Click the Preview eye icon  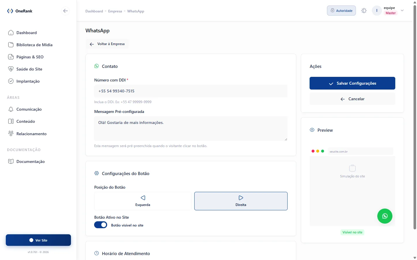coord(312,130)
